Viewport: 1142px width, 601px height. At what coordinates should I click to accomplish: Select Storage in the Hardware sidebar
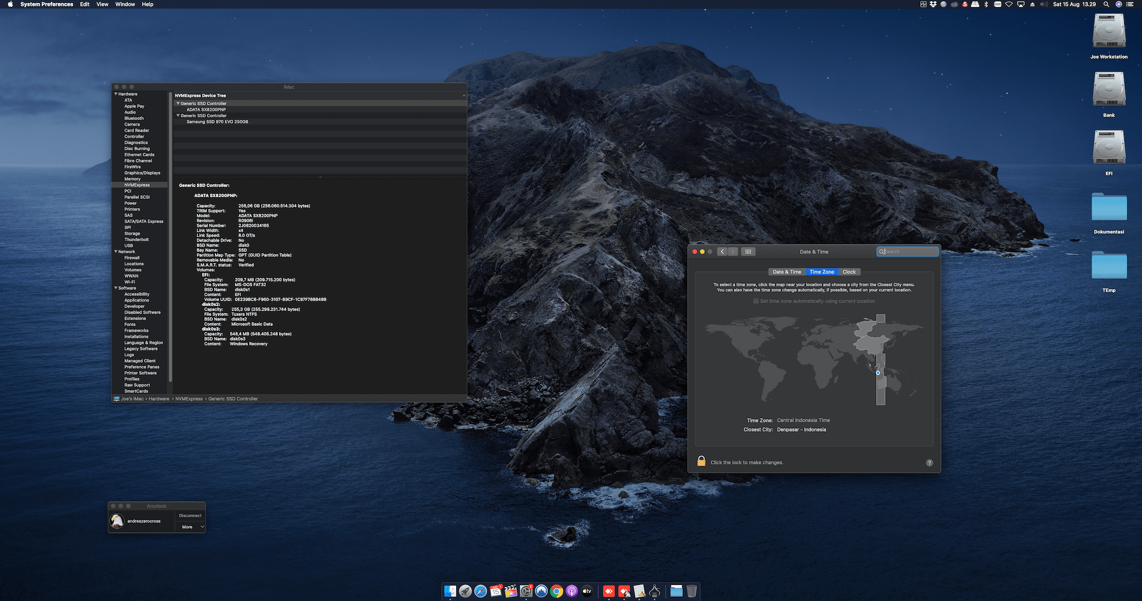132,233
